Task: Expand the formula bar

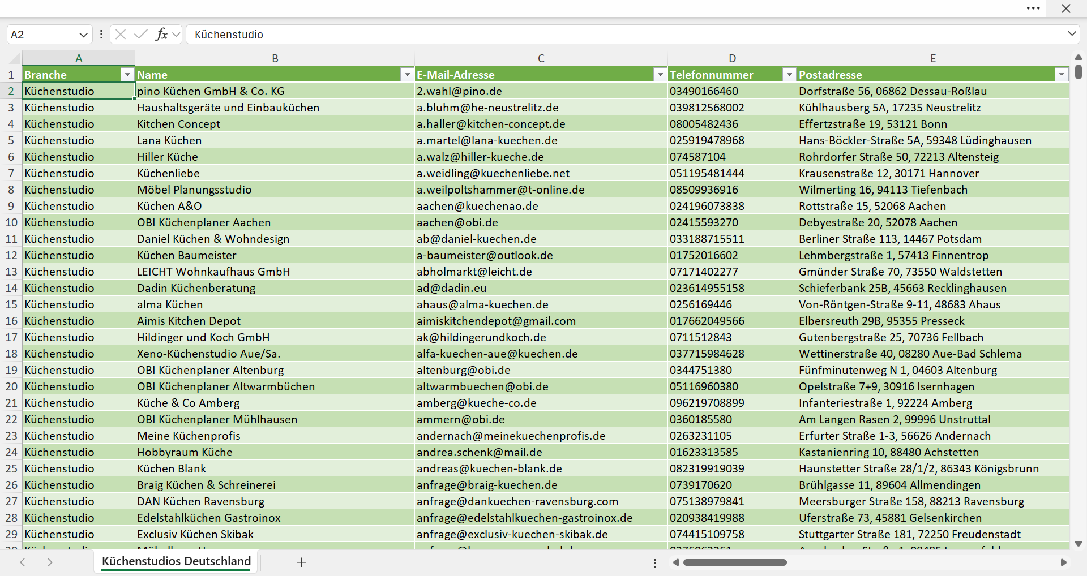Action: (1072, 34)
